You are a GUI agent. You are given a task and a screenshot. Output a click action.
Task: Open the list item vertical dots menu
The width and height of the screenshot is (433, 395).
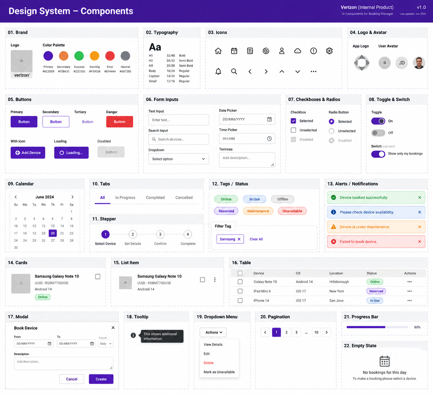pos(215,280)
